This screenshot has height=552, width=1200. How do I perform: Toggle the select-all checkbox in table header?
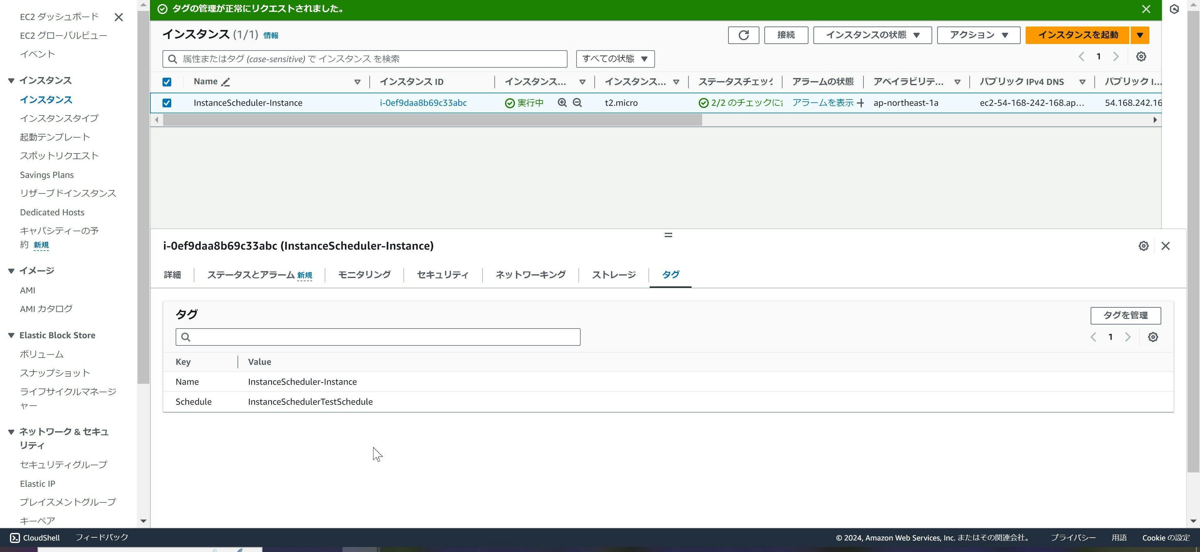tap(167, 82)
